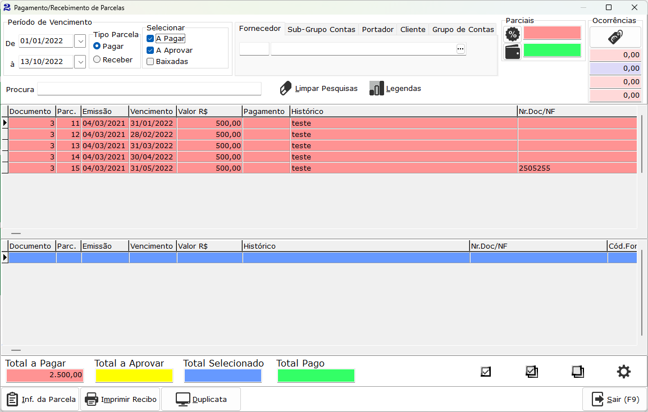Screen dimensions: 648x412
Task: Click the Total a Pagar 2.500,00 field
Action: (45, 375)
